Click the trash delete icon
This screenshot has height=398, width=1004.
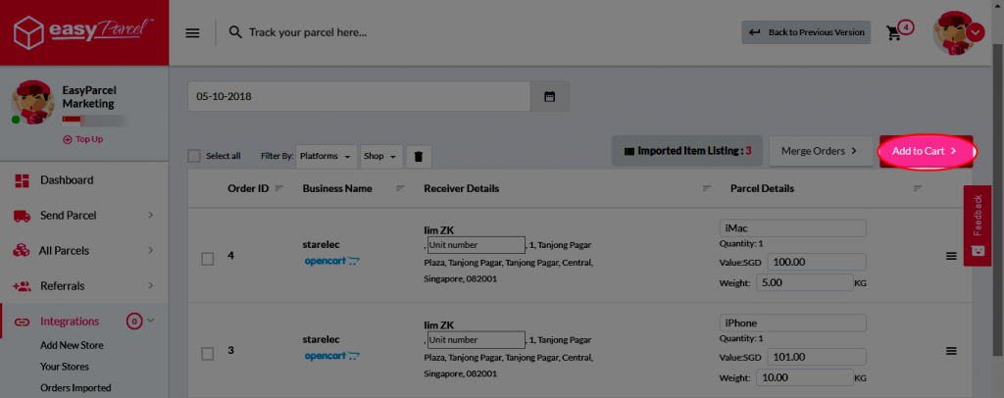pyautogui.click(x=418, y=156)
